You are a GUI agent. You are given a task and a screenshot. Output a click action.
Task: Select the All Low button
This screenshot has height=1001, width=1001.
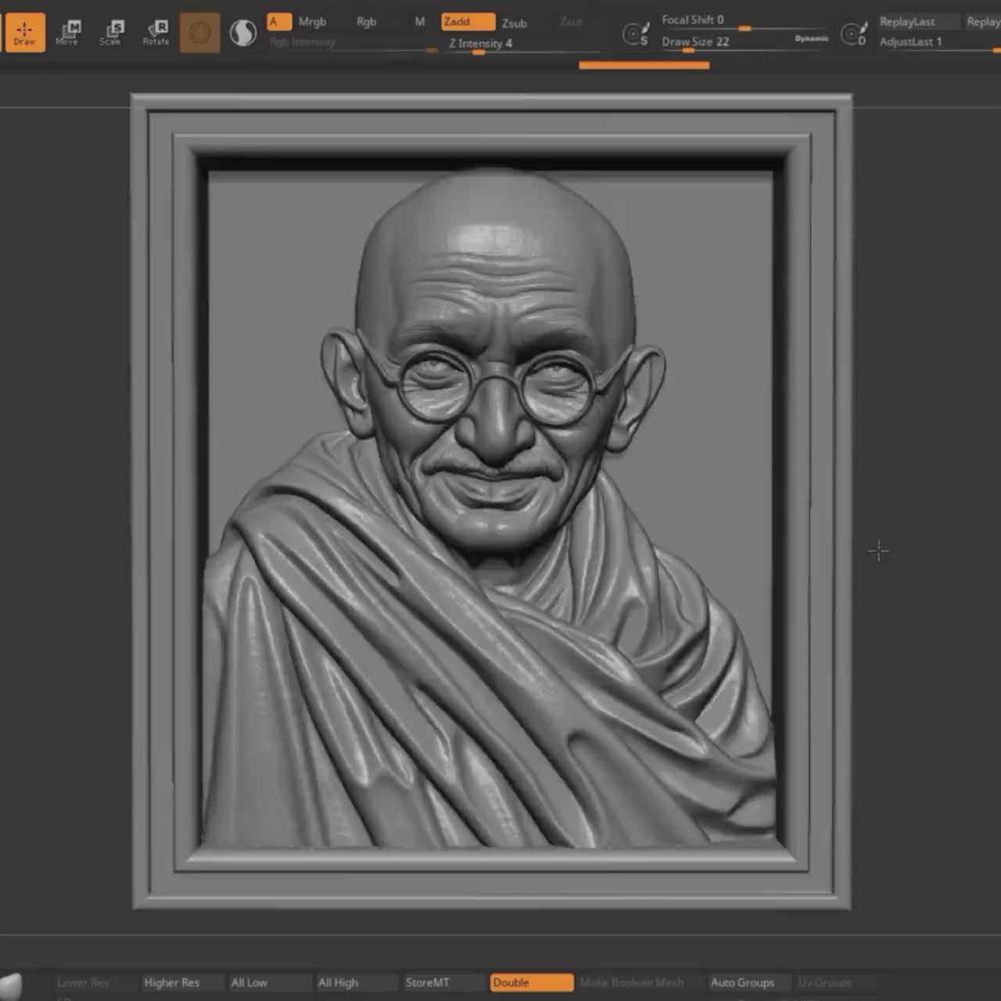(269, 982)
